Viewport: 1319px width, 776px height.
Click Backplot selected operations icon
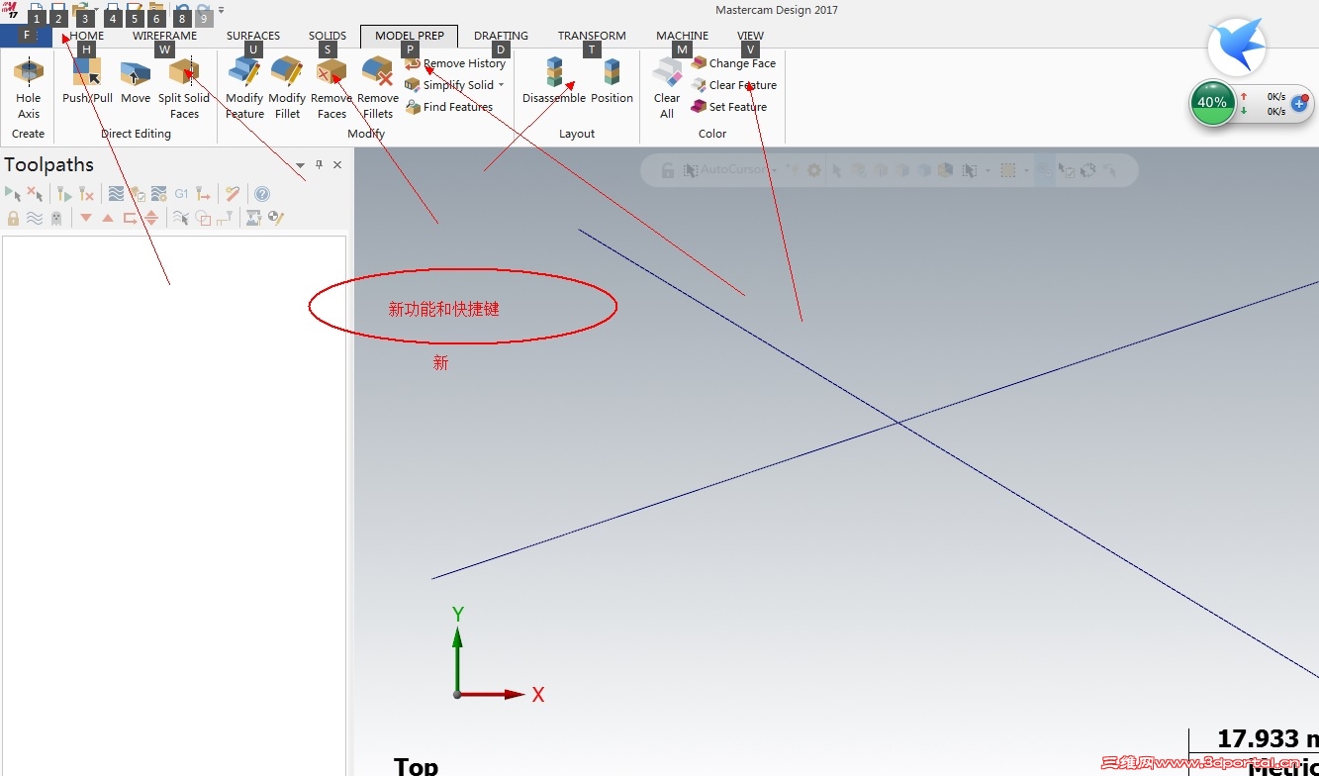(x=116, y=194)
